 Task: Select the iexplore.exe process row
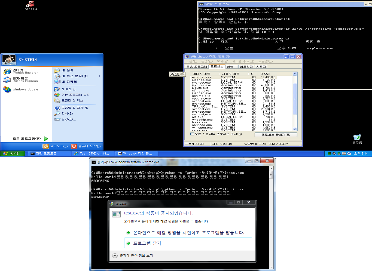202,85
